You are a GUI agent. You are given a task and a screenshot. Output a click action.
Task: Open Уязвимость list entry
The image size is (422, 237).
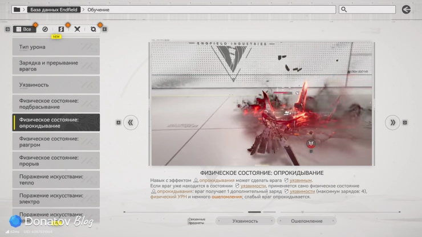tap(56, 85)
